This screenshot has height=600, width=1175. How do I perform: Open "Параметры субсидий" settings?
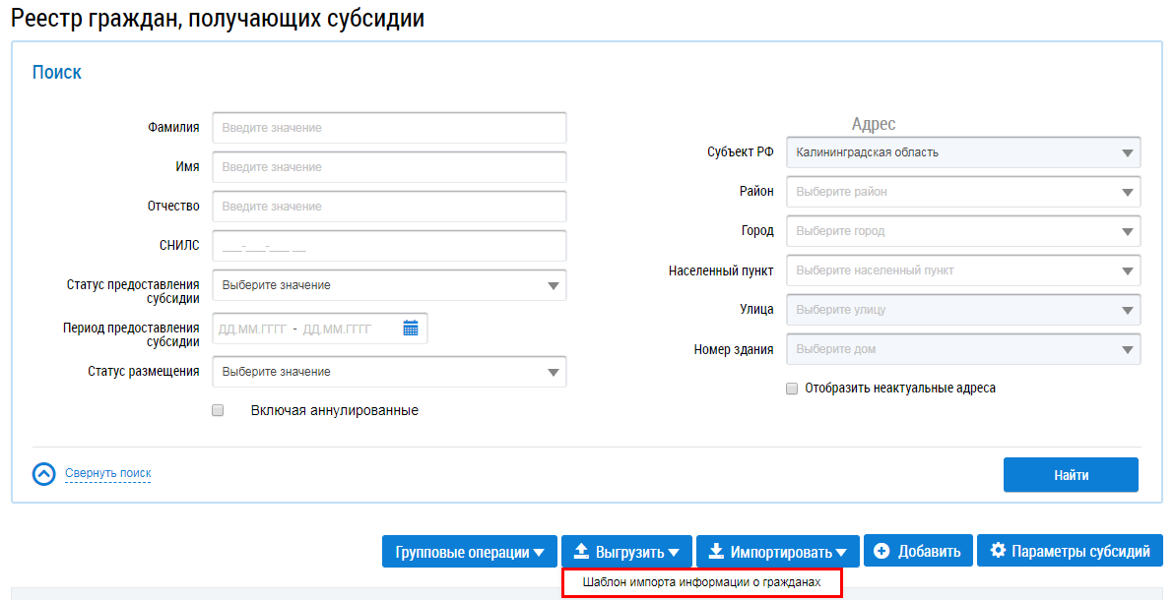1070,551
